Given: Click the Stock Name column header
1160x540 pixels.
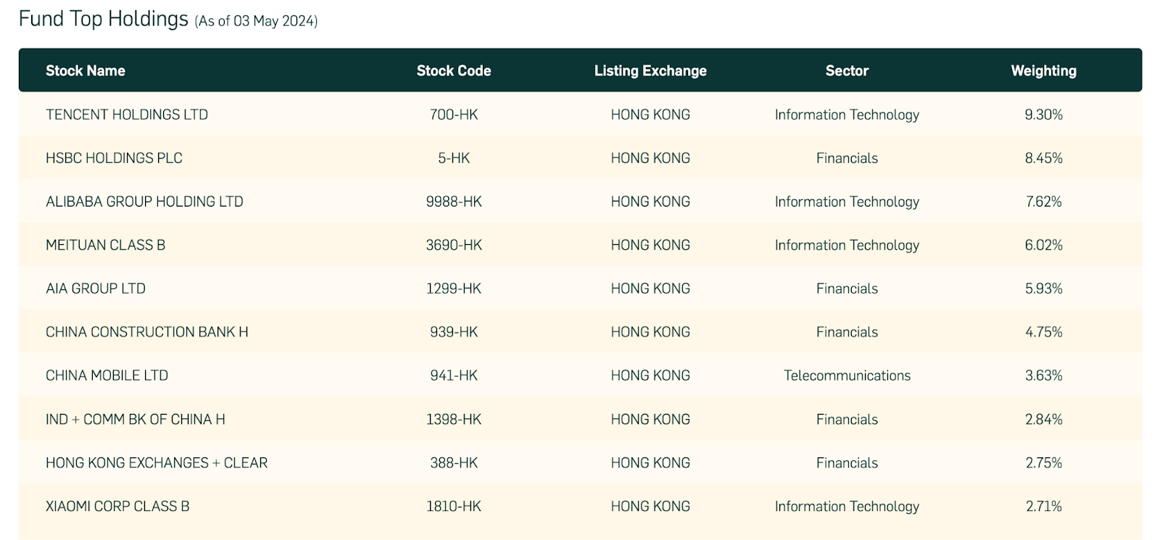Looking at the screenshot, I should (x=86, y=71).
